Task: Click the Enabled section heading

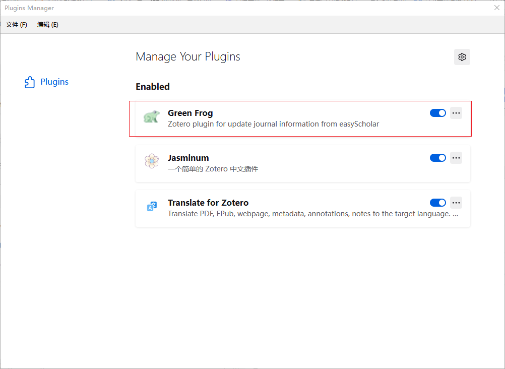Action: point(153,86)
